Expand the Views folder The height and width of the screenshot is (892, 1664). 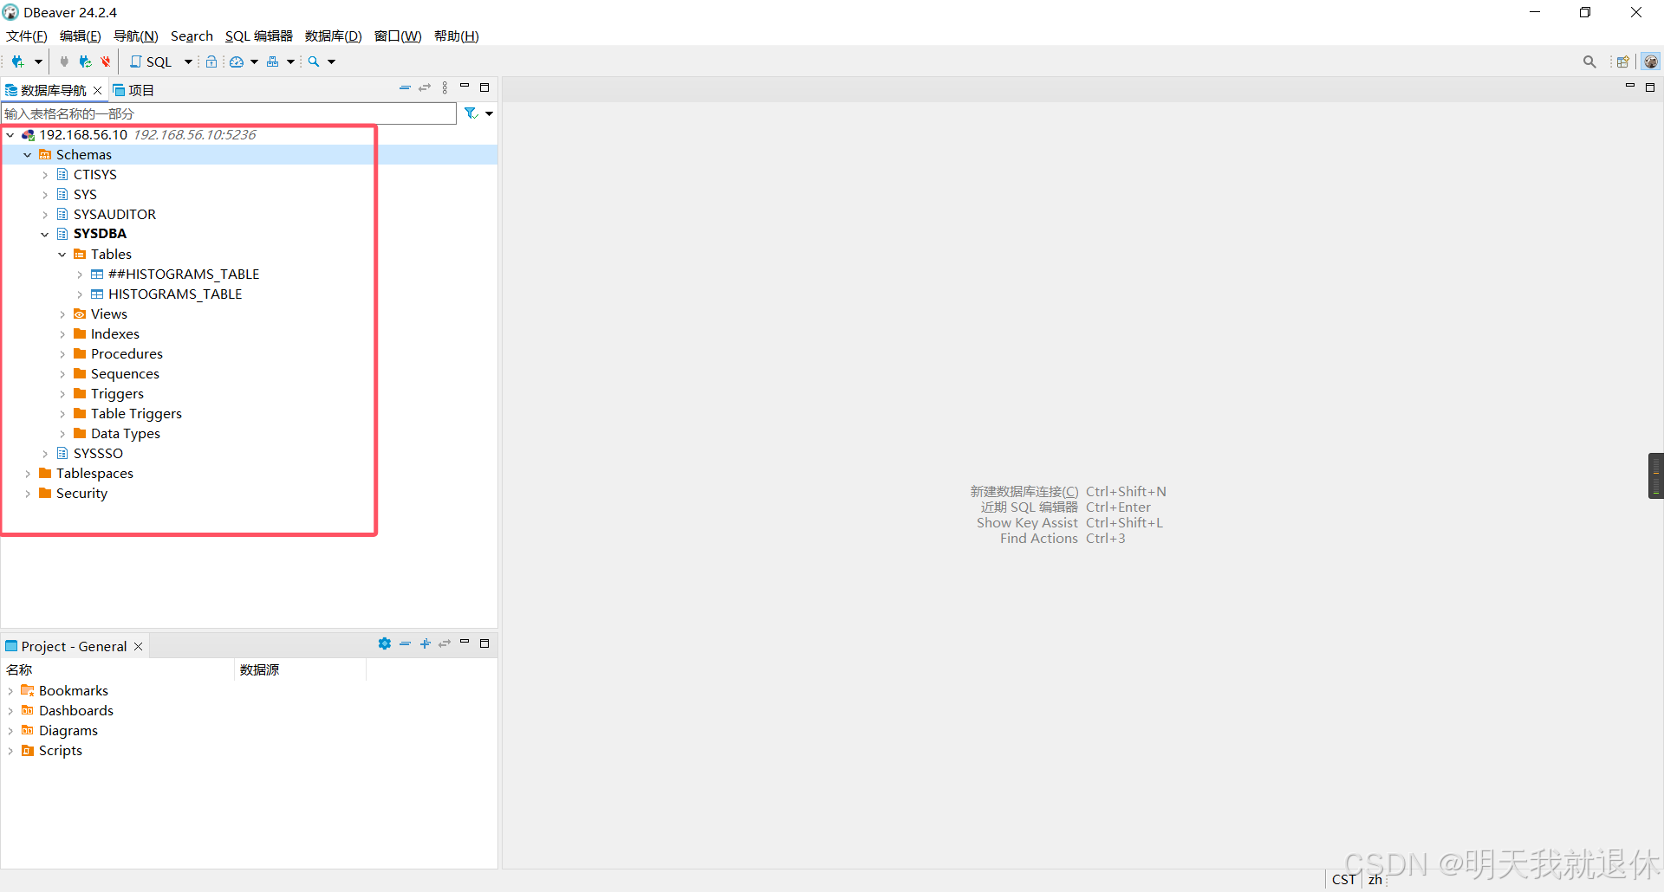pyautogui.click(x=62, y=314)
